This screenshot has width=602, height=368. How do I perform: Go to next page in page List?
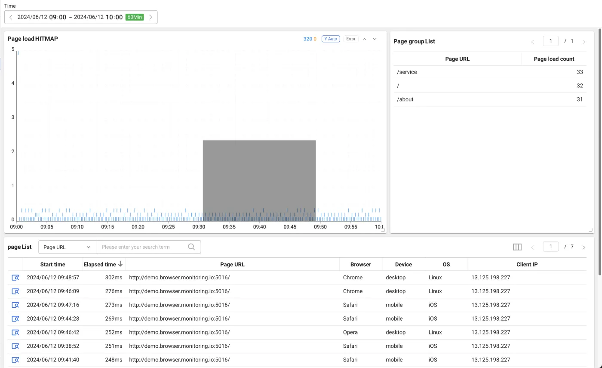pyautogui.click(x=584, y=247)
